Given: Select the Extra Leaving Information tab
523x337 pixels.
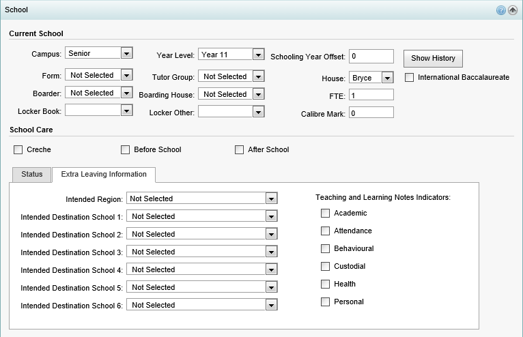Looking at the screenshot, I should (104, 175).
